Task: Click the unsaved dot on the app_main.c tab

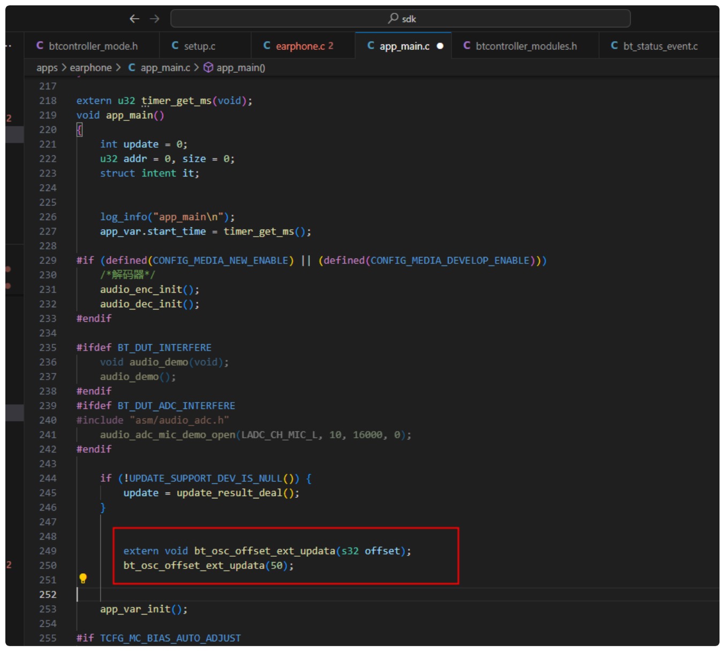Action: pyautogui.click(x=440, y=46)
